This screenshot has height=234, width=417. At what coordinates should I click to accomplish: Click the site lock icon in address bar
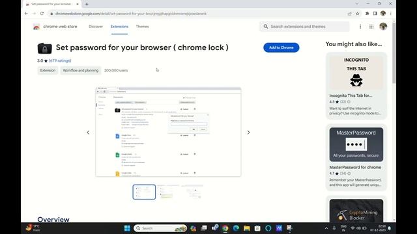51,14
